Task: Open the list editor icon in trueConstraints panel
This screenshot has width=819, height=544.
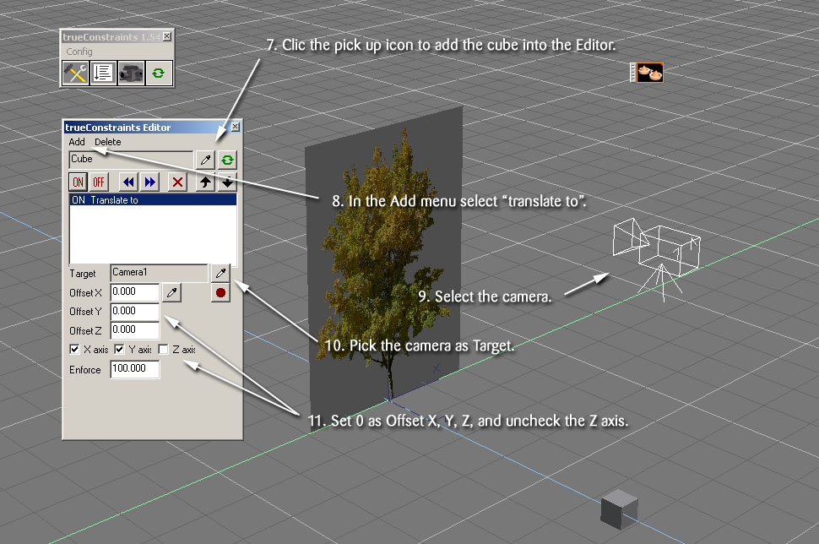Action: 103,73
